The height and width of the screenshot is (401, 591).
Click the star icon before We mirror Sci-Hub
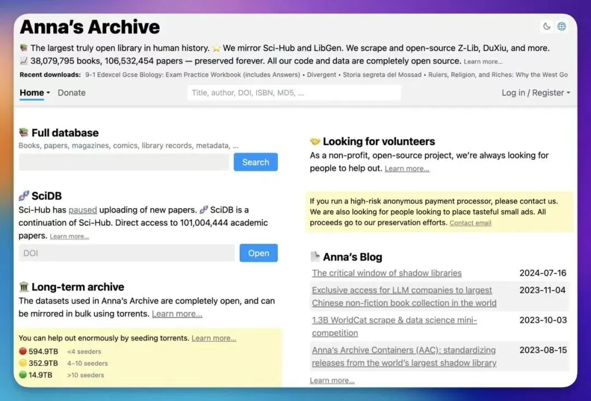pos(216,48)
